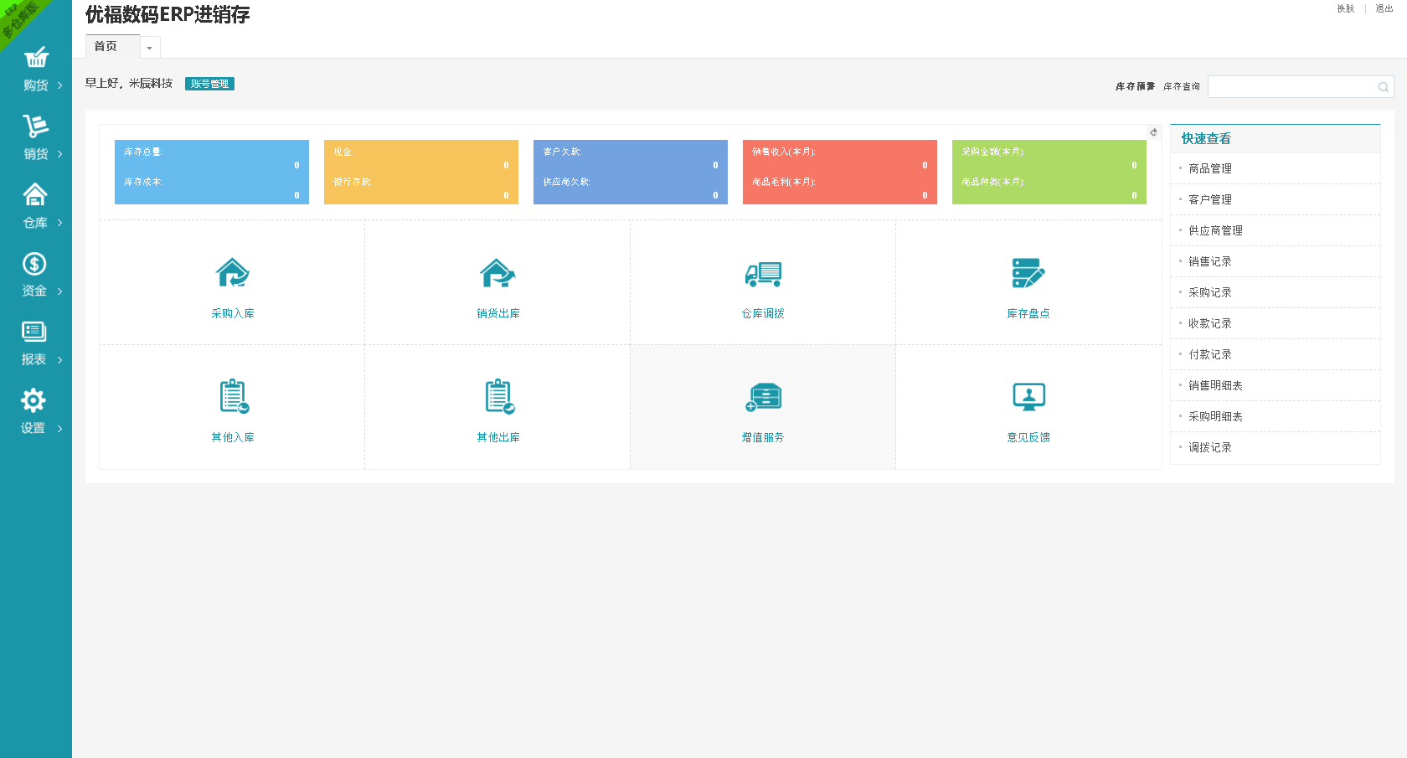
Task: Select the 首页 tab
Action: (x=112, y=47)
